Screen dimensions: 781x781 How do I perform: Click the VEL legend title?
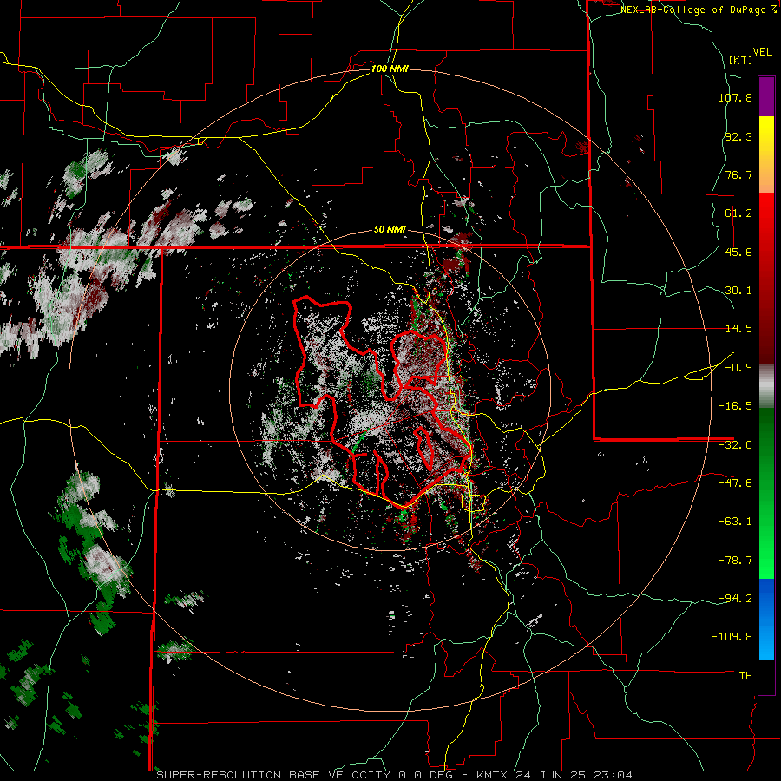[762, 52]
